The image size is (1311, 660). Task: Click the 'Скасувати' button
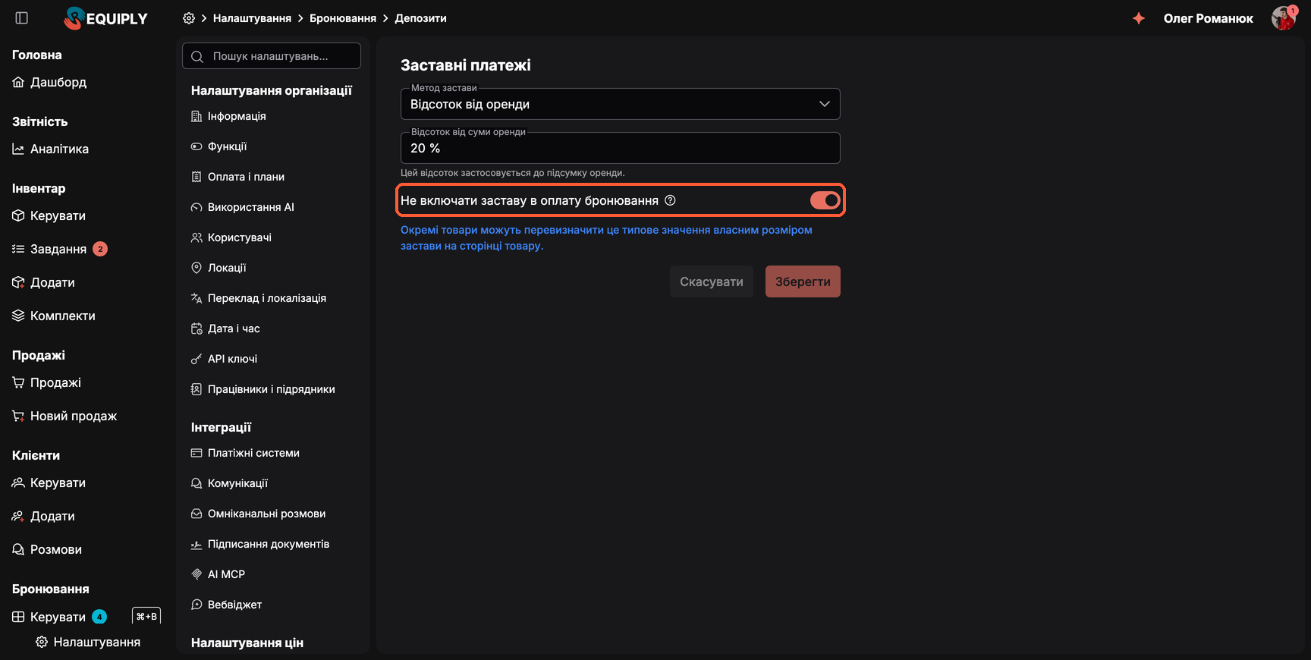pos(712,281)
